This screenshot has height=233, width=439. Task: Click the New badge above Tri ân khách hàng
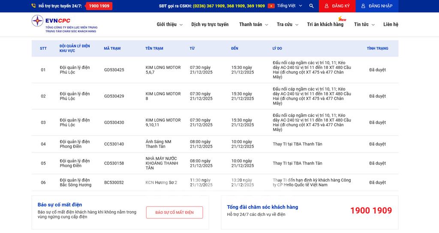342,19
